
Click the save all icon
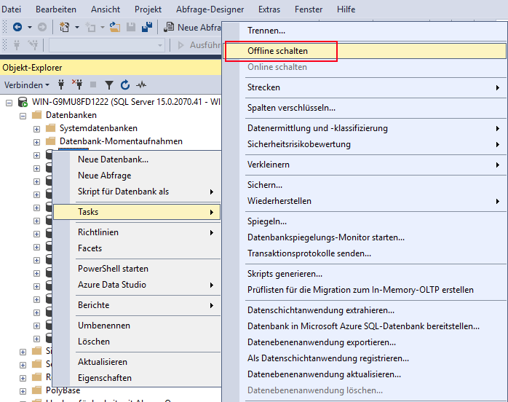pos(146,27)
